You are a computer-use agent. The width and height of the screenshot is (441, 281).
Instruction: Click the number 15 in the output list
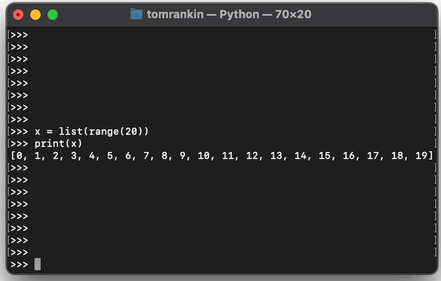[x=325, y=156]
